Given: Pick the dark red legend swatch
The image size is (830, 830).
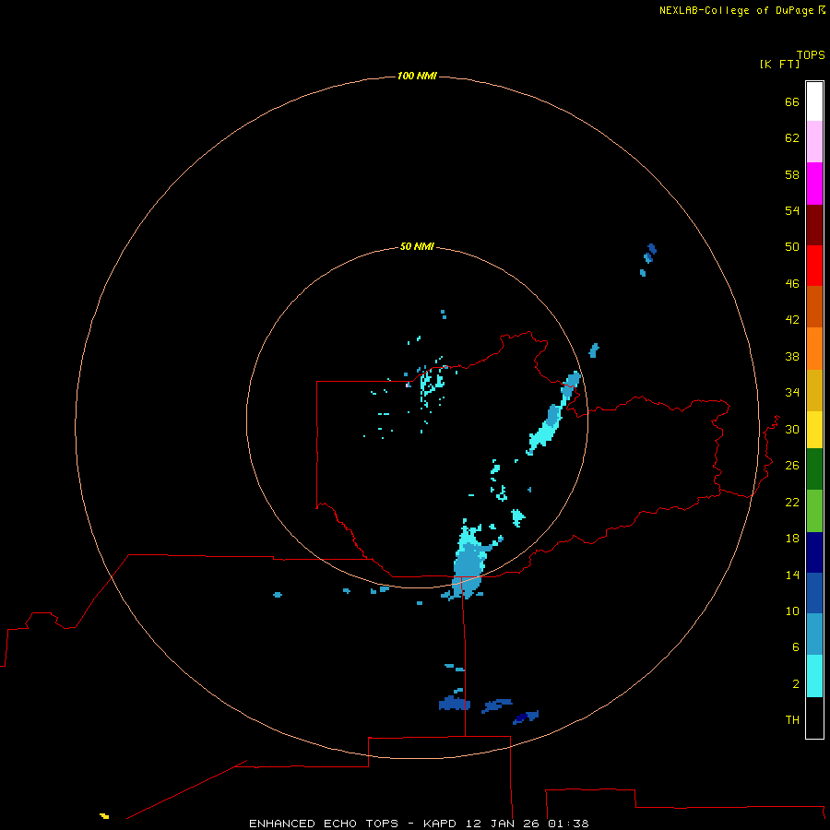Looking at the screenshot, I should click(x=814, y=224).
